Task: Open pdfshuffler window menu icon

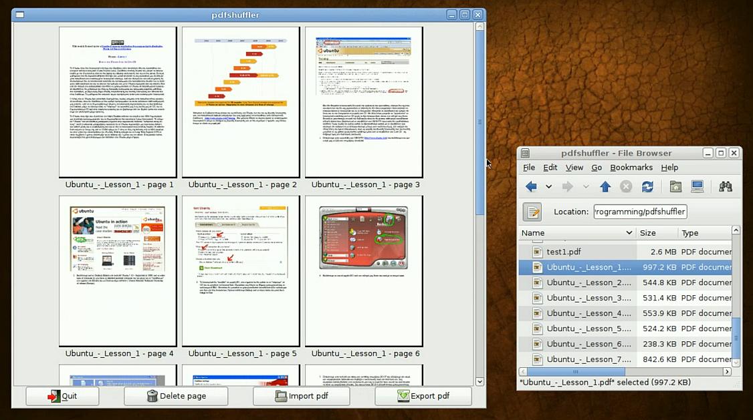Action: [x=19, y=15]
